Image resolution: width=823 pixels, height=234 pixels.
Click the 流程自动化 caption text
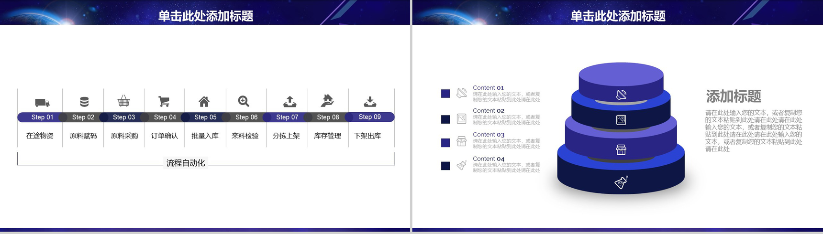[x=186, y=163]
